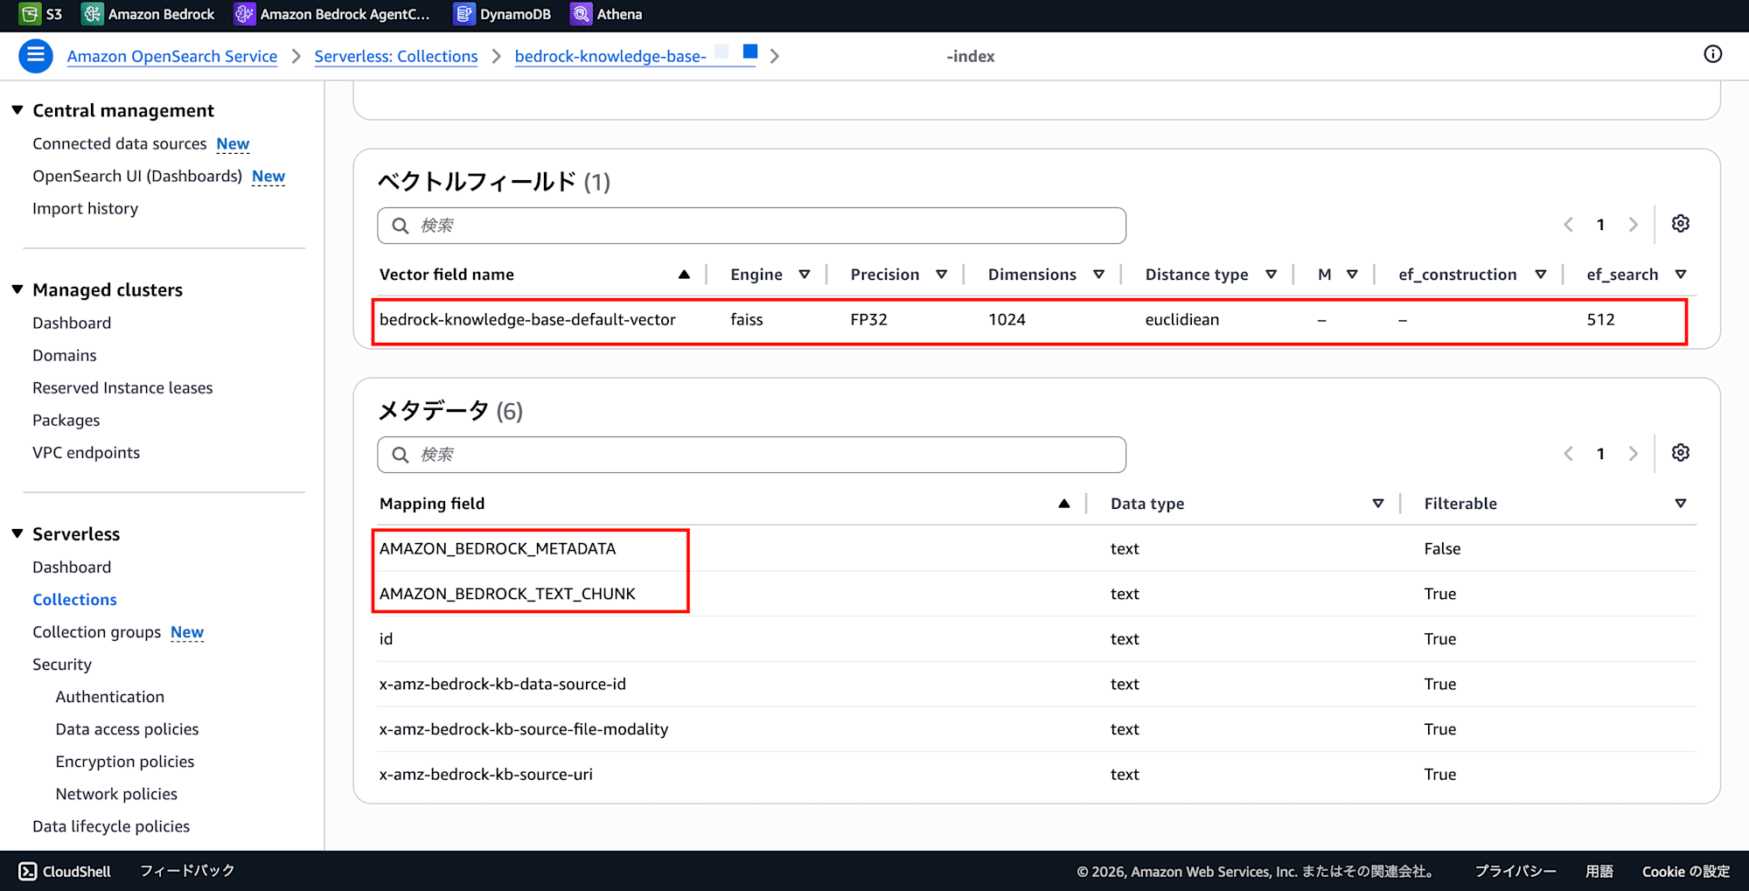The image size is (1749, 891).
Task: Open Connected data sources page
Action: [x=119, y=143]
